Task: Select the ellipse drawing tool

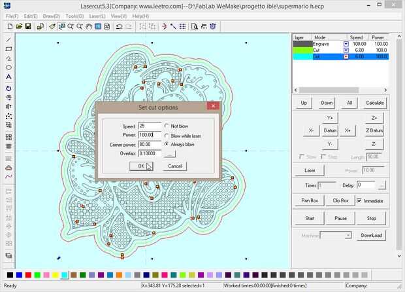Action: pyautogui.click(x=8, y=67)
